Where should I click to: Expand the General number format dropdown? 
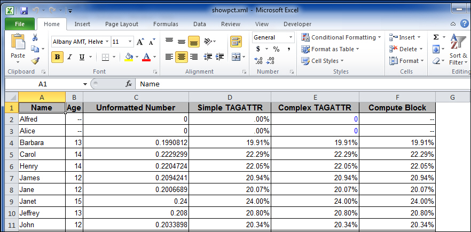pyautogui.click(x=291, y=37)
